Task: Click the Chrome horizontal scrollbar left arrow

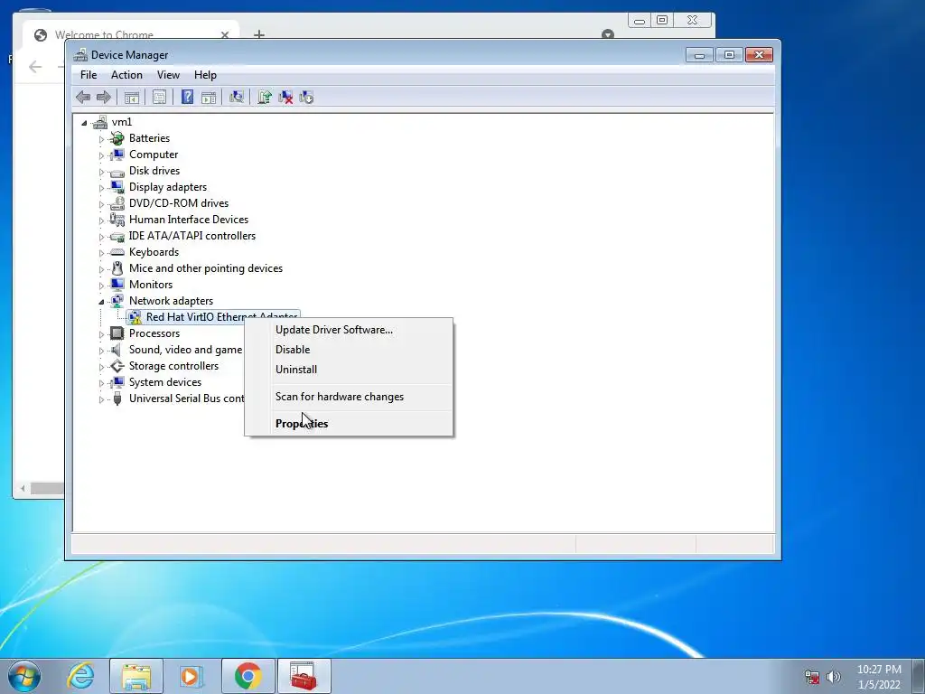Action: point(23,489)
